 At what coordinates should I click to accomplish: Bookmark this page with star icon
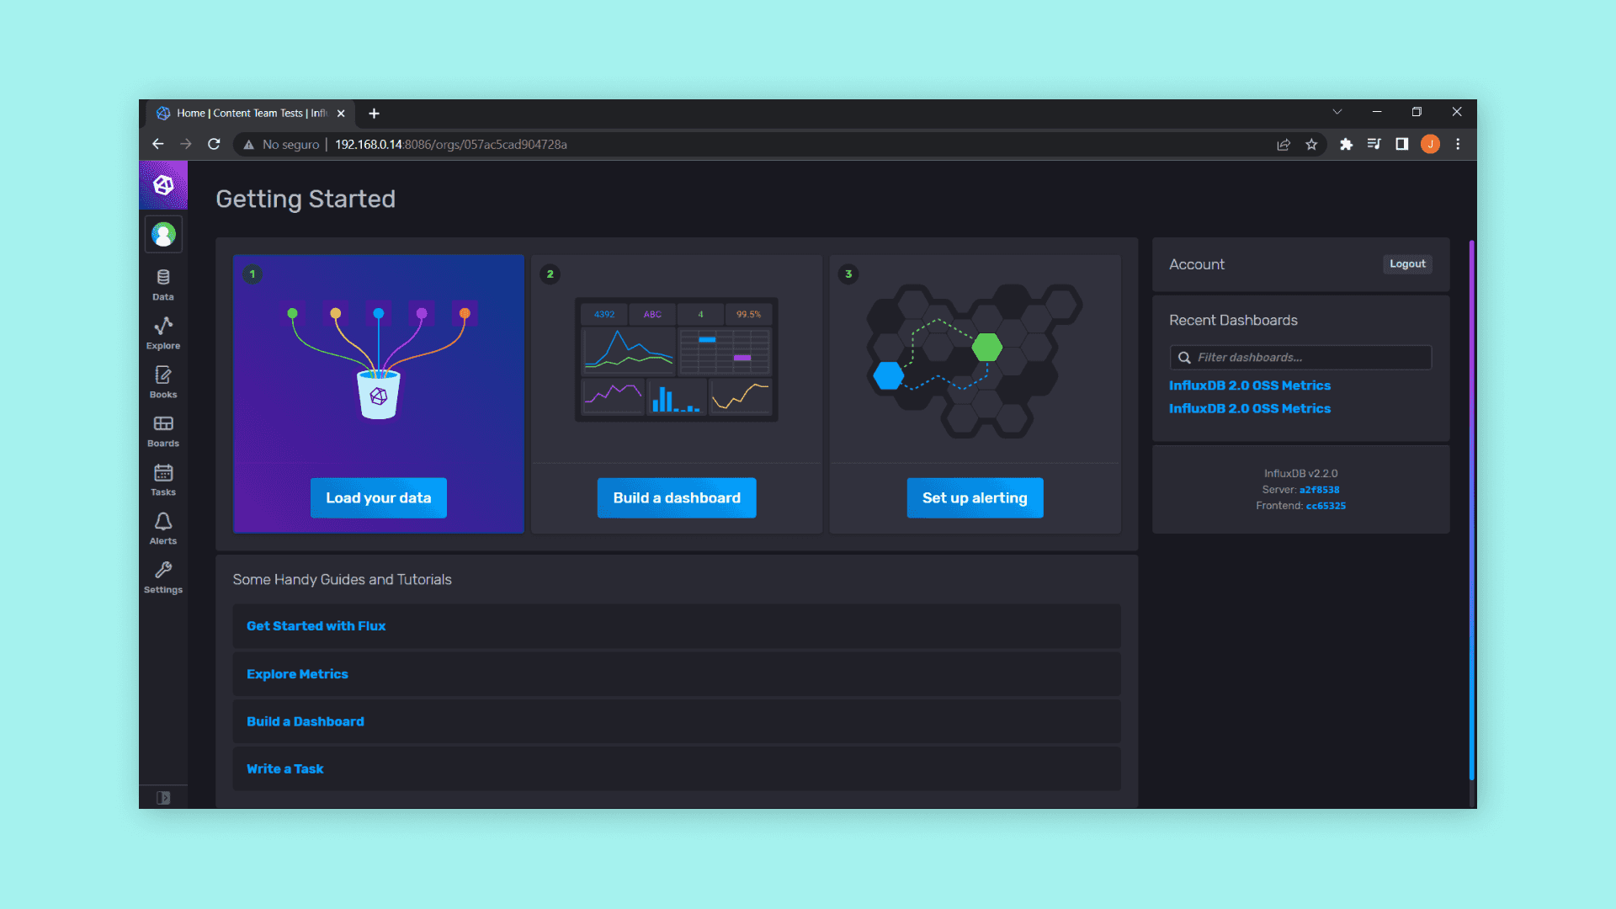[x=1311, y=145]
